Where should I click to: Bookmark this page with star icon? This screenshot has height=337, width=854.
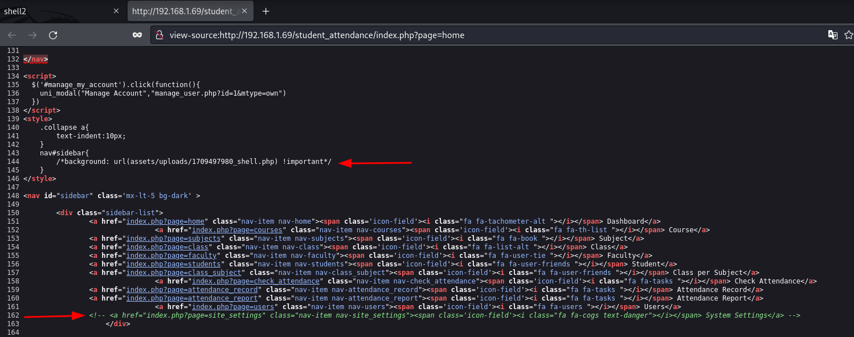click(848, 35)
